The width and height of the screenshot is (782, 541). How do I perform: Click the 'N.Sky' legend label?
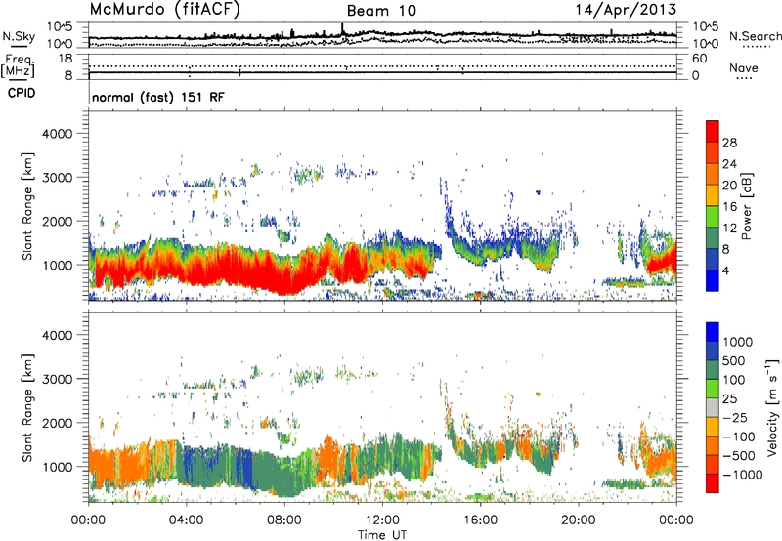click(x=19, y=37)
